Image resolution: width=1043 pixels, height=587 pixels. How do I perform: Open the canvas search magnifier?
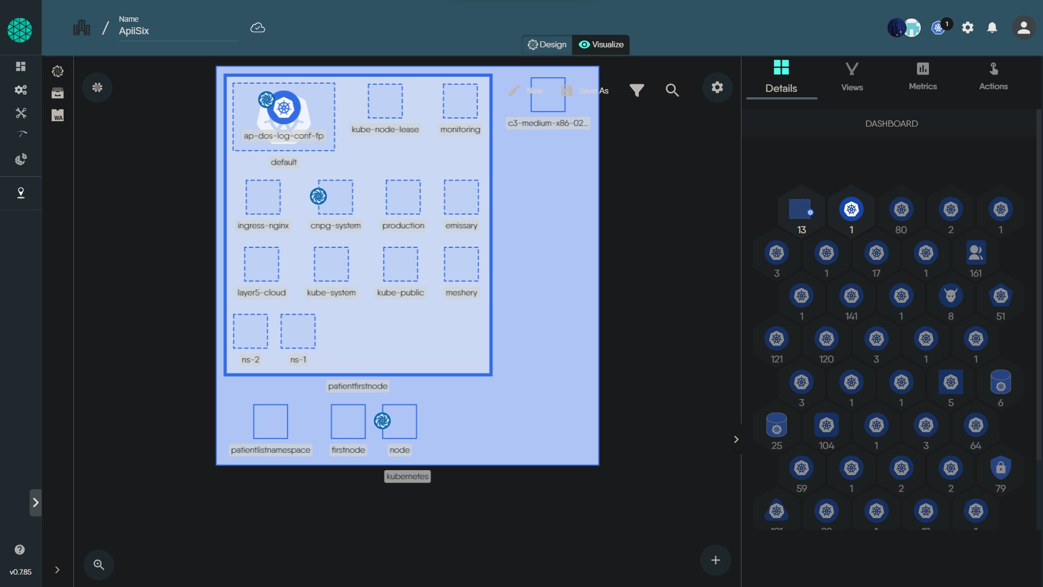coord(672,90)
